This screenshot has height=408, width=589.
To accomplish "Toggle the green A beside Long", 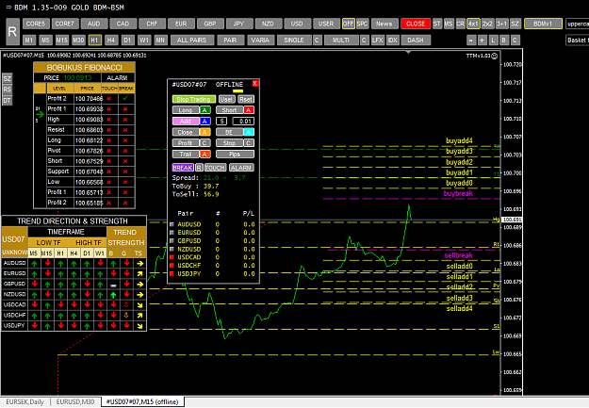I will tap(205, 110).
